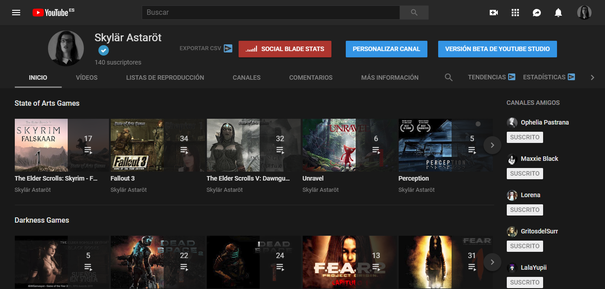Switch to the Vídeos tab
Viewport: 605px width, 289px height.
point(87,78)
